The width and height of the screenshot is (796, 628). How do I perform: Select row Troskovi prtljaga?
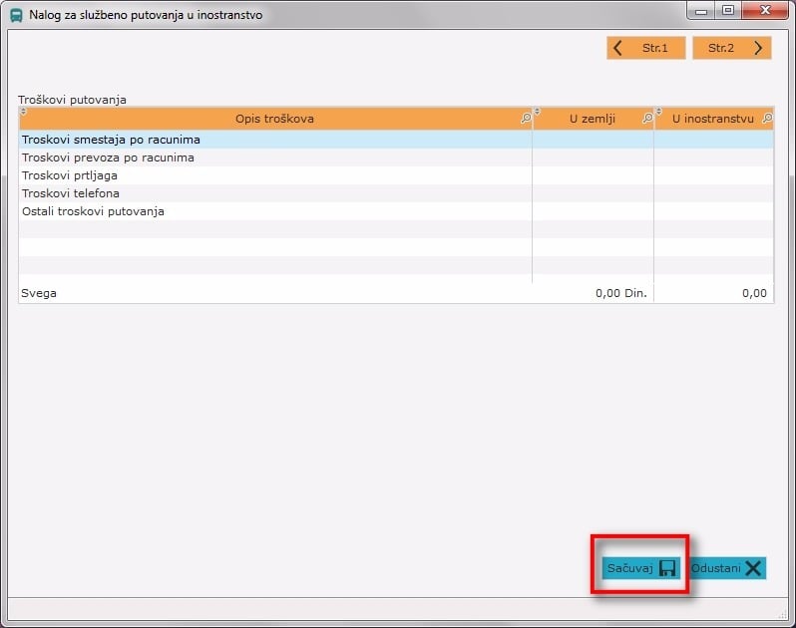396,175
